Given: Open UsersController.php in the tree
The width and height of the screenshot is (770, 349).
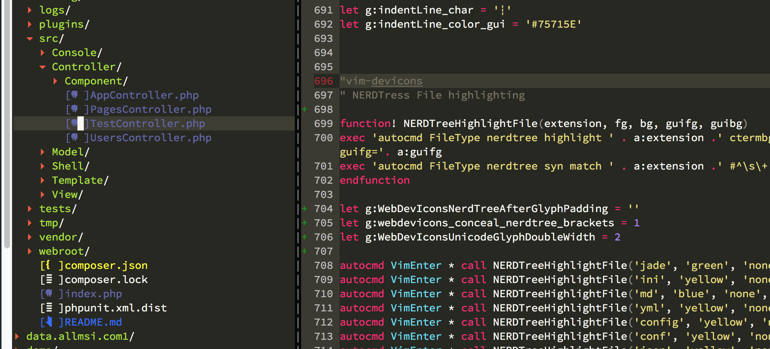Looking at the screenshot, I should pyautogui.click(x=151, y=138).
